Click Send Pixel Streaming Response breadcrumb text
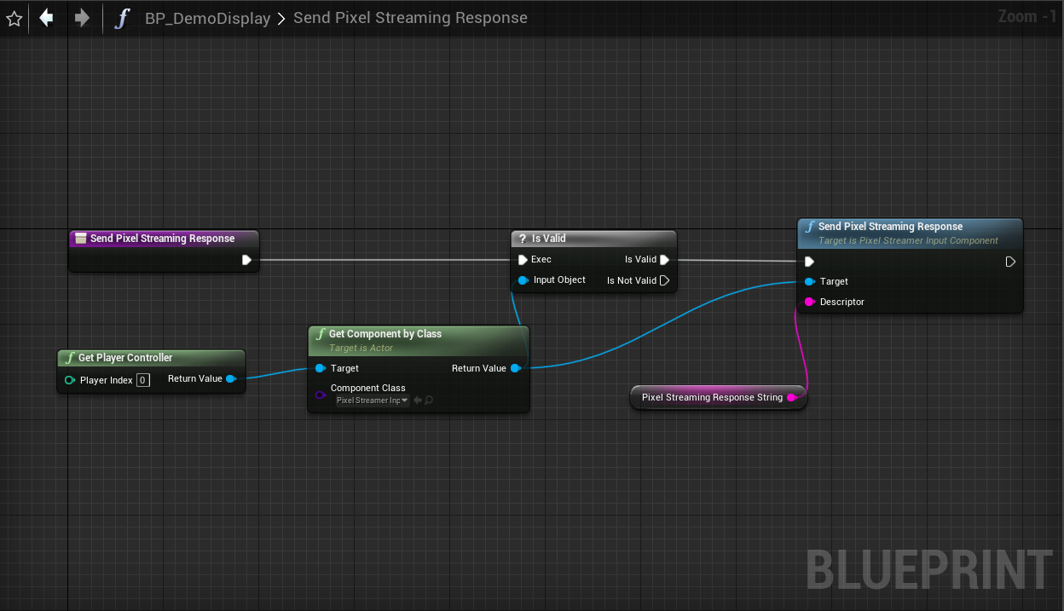The height and width of the screenshot is (611, 1064). point(410,18)
